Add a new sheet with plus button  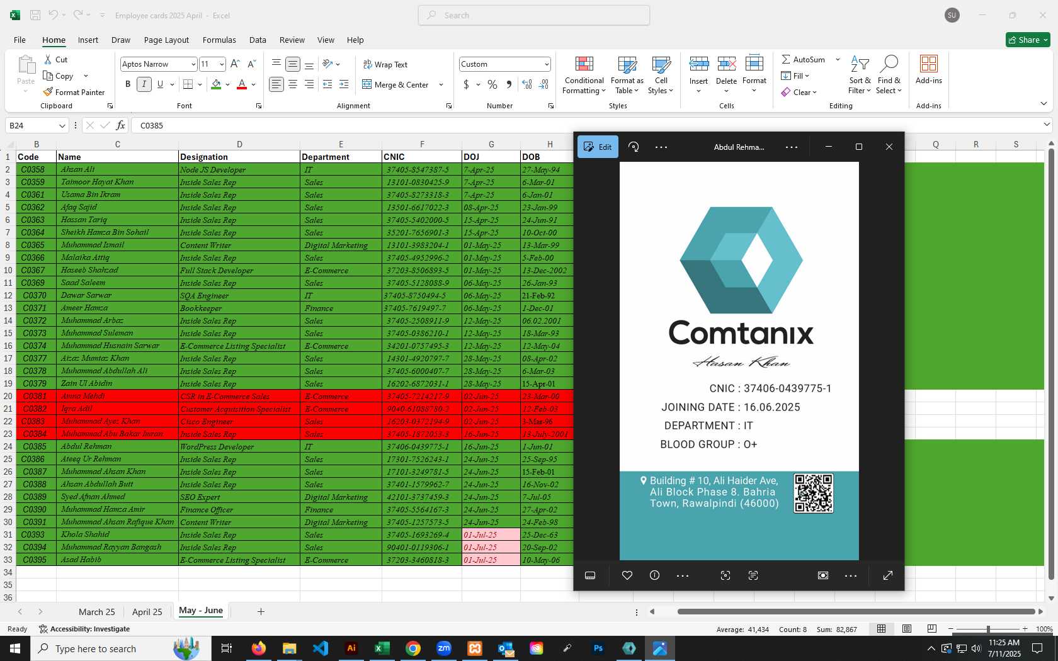point(261,611)
